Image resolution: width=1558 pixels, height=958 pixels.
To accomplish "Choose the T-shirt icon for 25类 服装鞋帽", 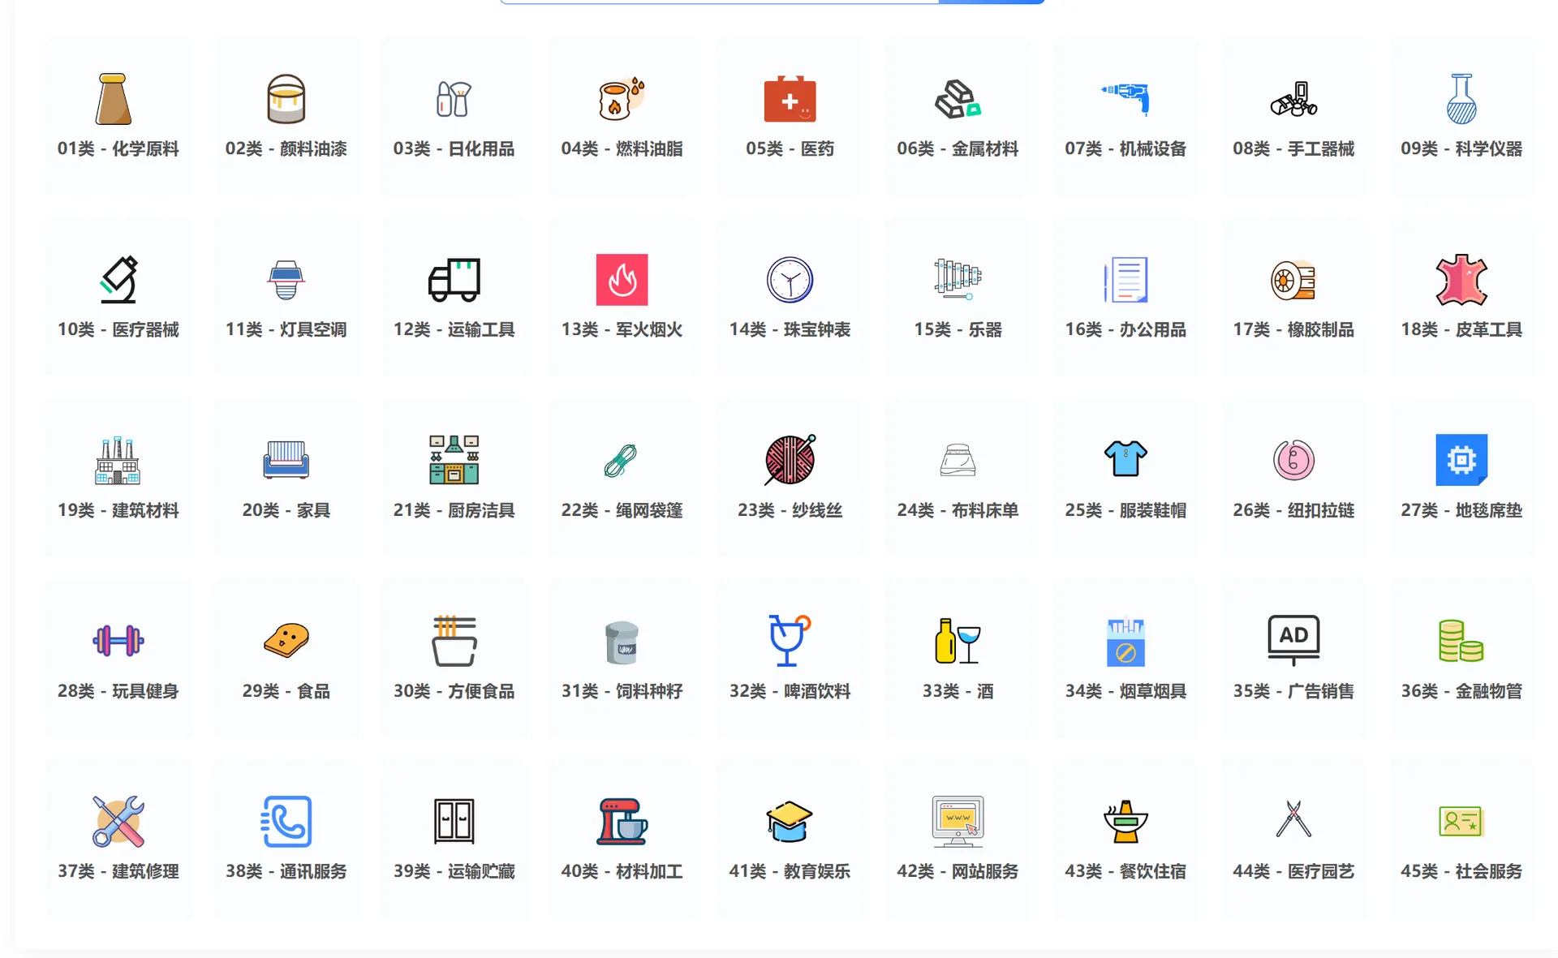I will pyautogui.click(x=1125, y=460).
